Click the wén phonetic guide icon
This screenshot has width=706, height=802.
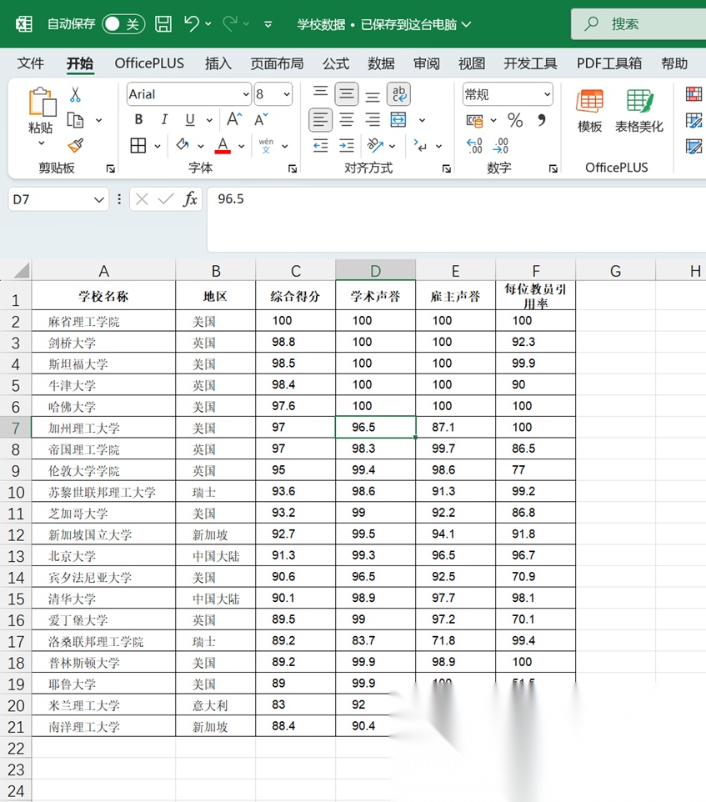pyautogui.click(x=266, y=146)
